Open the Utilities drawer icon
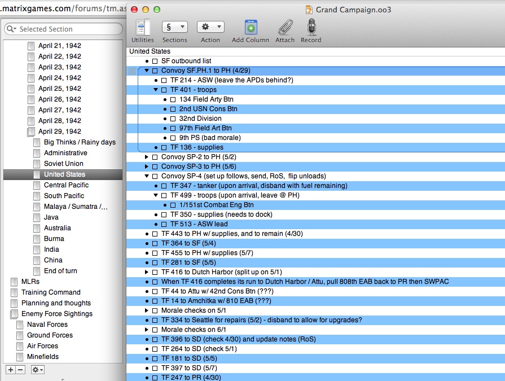Image resolution: width=505 pixels, height=381 pixels. [142, 27]
